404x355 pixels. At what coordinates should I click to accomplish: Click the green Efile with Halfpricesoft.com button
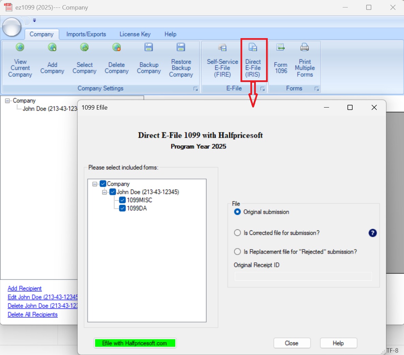[135, 343]
